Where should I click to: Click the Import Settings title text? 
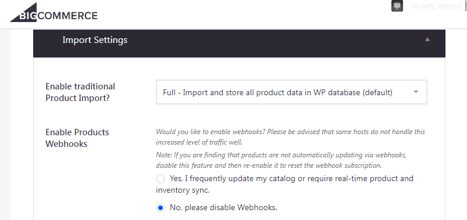[95, 40]
